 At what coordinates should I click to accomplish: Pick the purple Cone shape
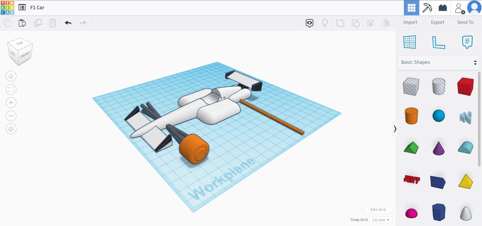coord(439,148)
